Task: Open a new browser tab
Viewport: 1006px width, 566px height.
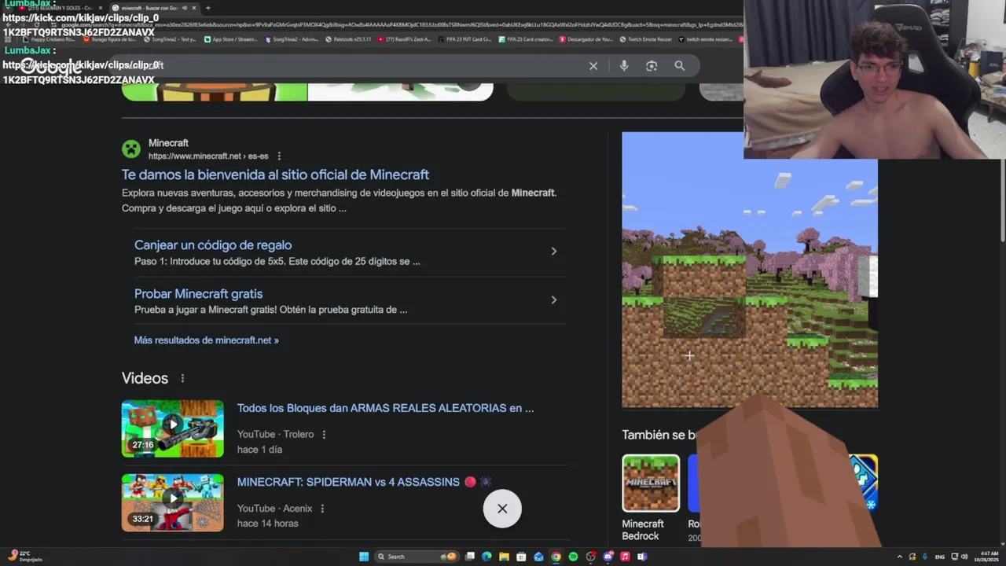Action: coord(208,8)
